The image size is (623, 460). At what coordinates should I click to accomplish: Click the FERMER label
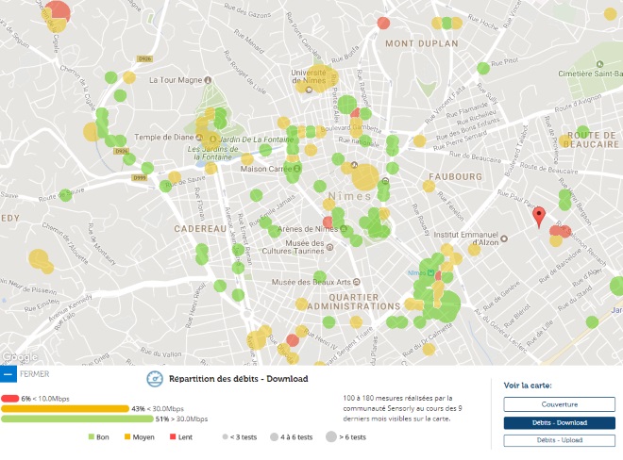tap(34, 374)
